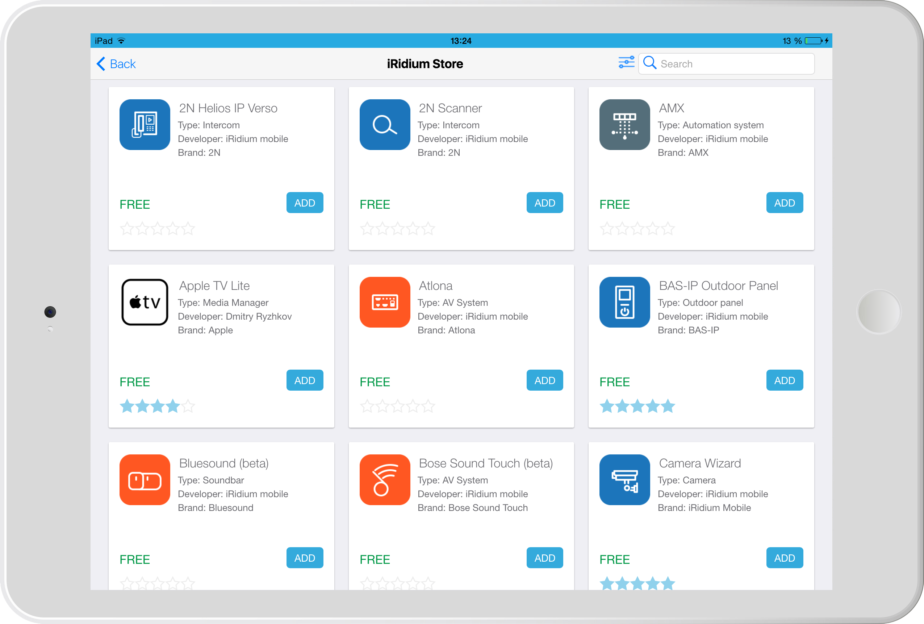Tap the back chevron arrow
Viewport: 924px width, 624px height.
tap(101, 64)
